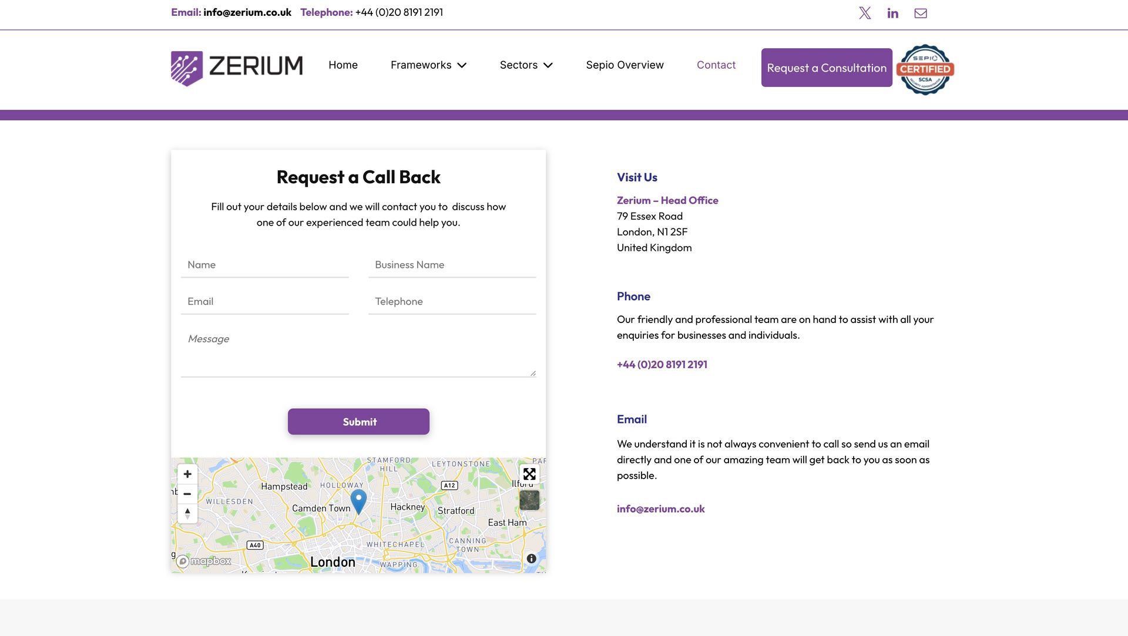Open the Sepio Overview page
Viewport: 1128px width, 636px height.
coord(625,65)
